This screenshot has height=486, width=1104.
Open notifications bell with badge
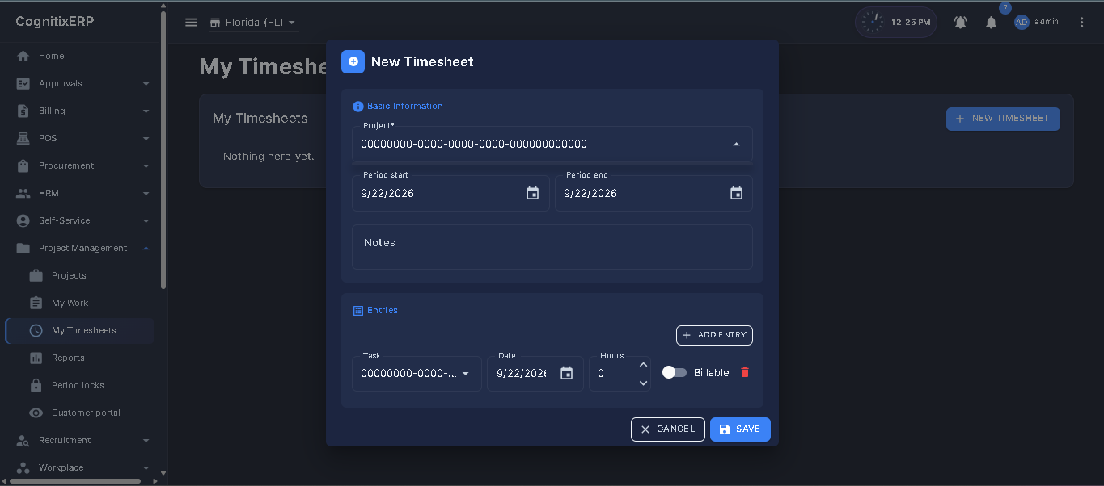click(991, 23)
